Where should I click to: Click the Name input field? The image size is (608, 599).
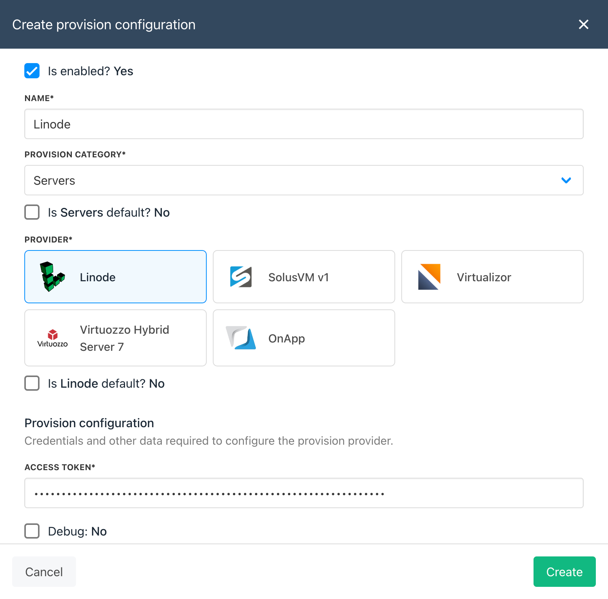[304, 124]
